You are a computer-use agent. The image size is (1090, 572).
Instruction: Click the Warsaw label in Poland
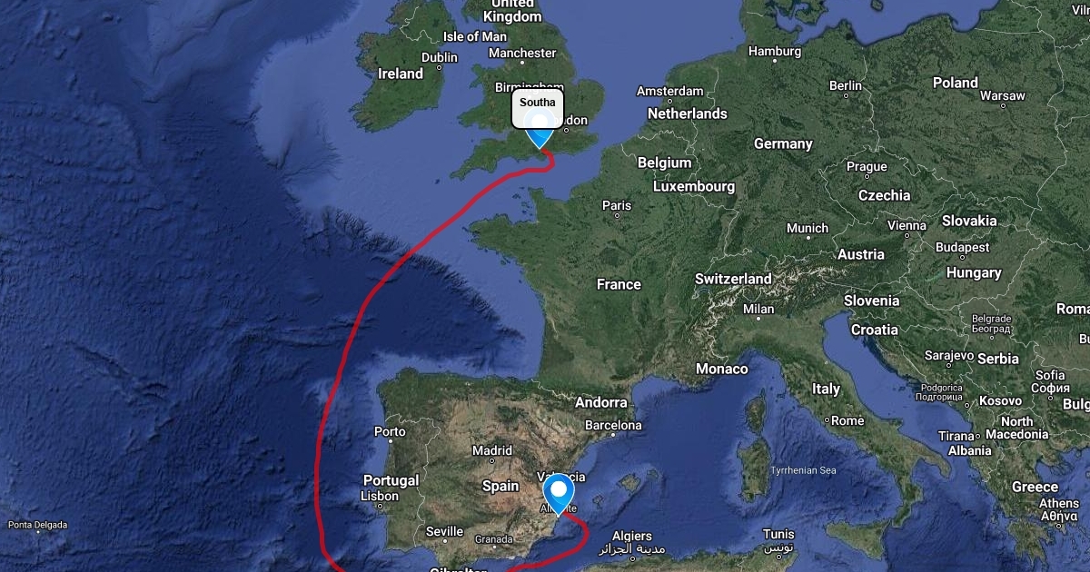pos(1003,95)
